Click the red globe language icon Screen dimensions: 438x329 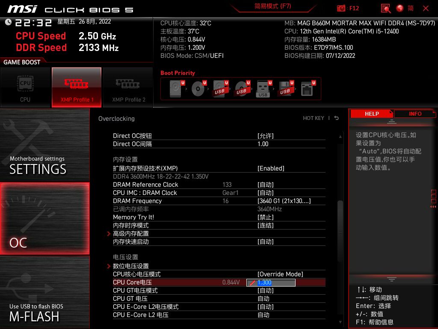400,8
